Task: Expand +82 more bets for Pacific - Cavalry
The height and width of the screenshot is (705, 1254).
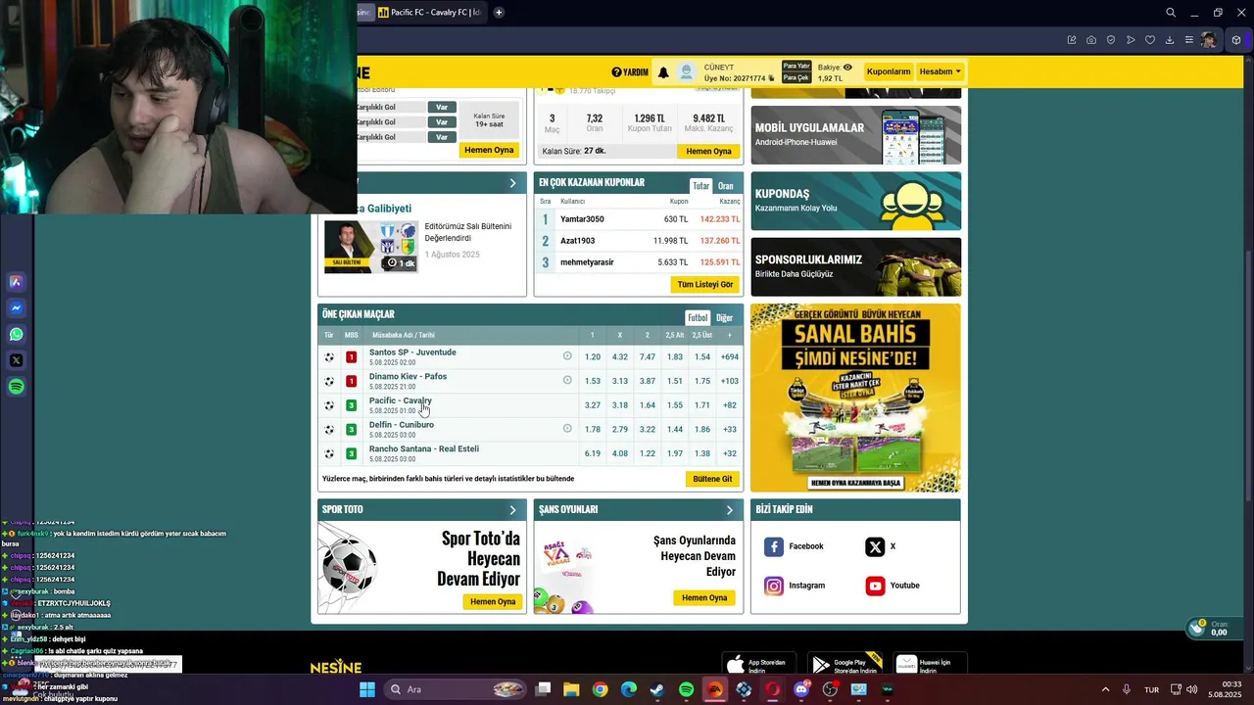Action: 729,405
